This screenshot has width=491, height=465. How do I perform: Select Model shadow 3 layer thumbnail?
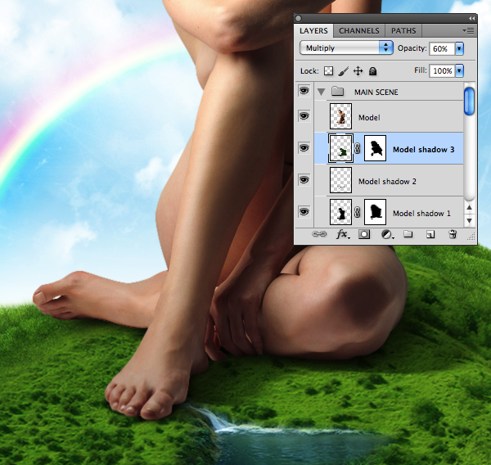pos(340,148)
